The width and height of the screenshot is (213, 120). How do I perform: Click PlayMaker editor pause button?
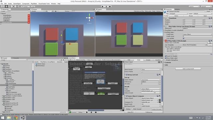(91, 112)
